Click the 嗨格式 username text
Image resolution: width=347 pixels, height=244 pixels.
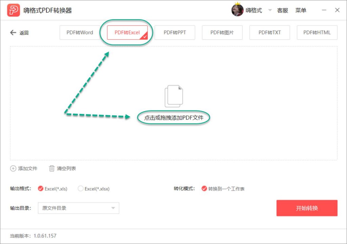pyautogui.click(x=254, y=11)
